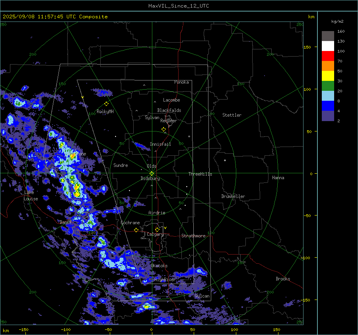358x335 pixels.
Task: Click the RedDeer city label
Action: click(x=169, y=121)
